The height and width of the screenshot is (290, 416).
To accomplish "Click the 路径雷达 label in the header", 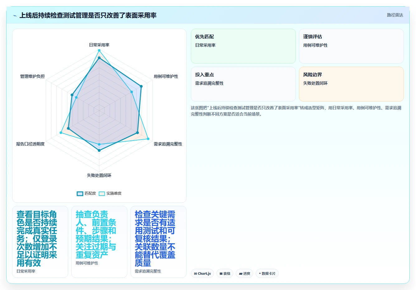I will click(395, 15).
